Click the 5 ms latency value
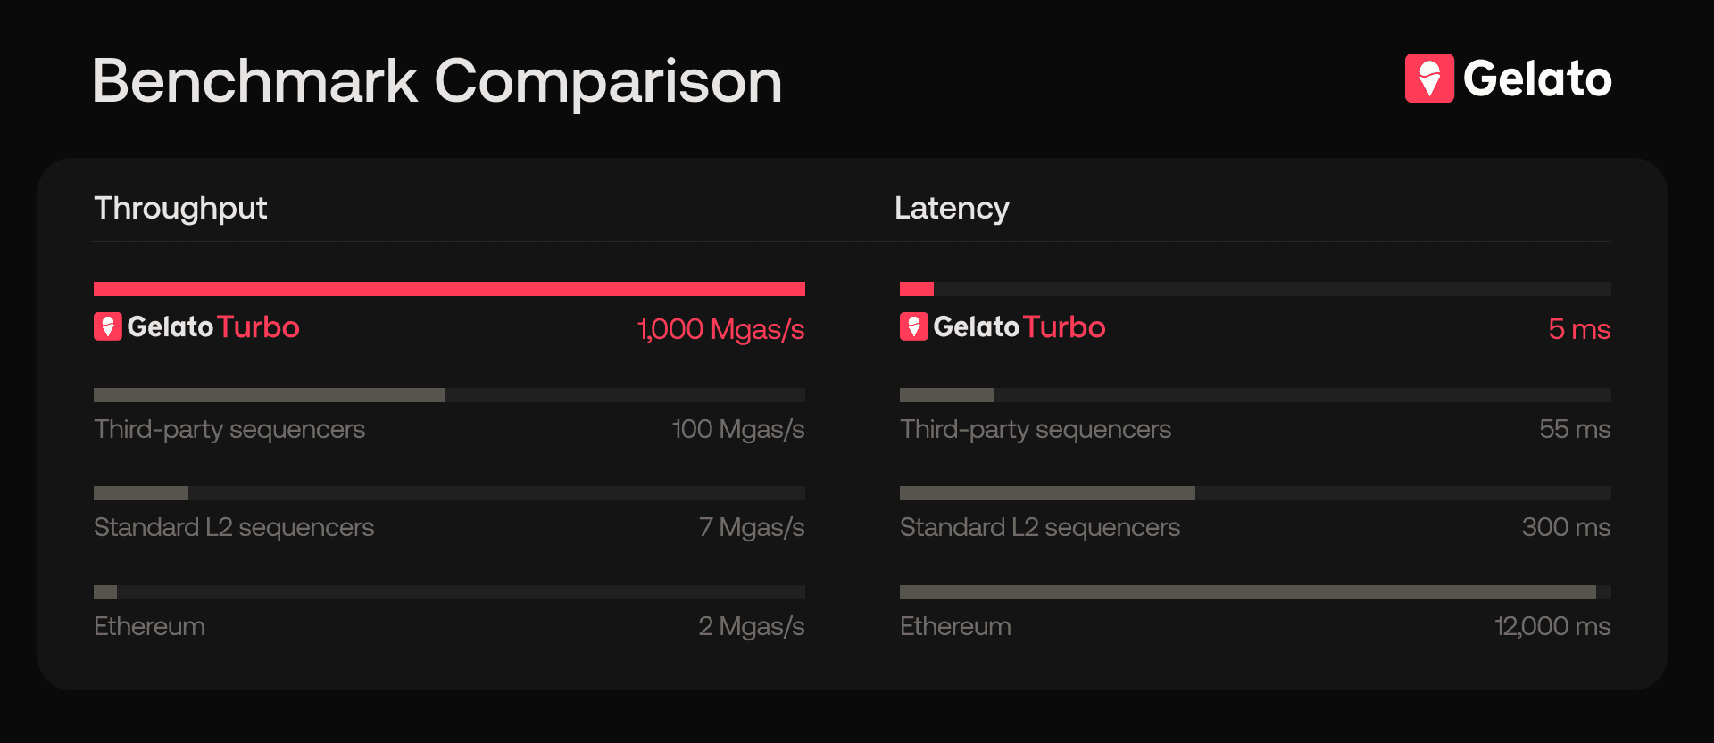This screenshot has height=743, width=1714. pyautogui.click(x=1579, y=329)
